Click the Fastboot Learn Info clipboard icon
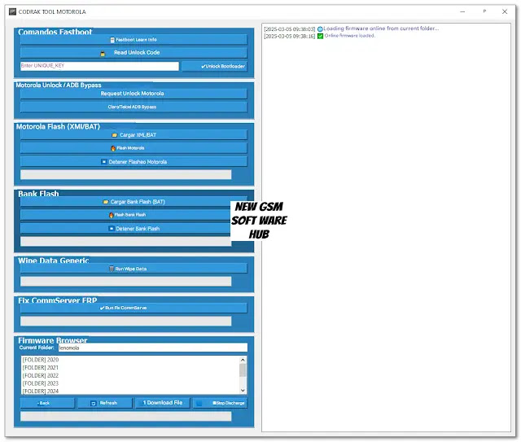521x442 pixels. click(112, 40)
